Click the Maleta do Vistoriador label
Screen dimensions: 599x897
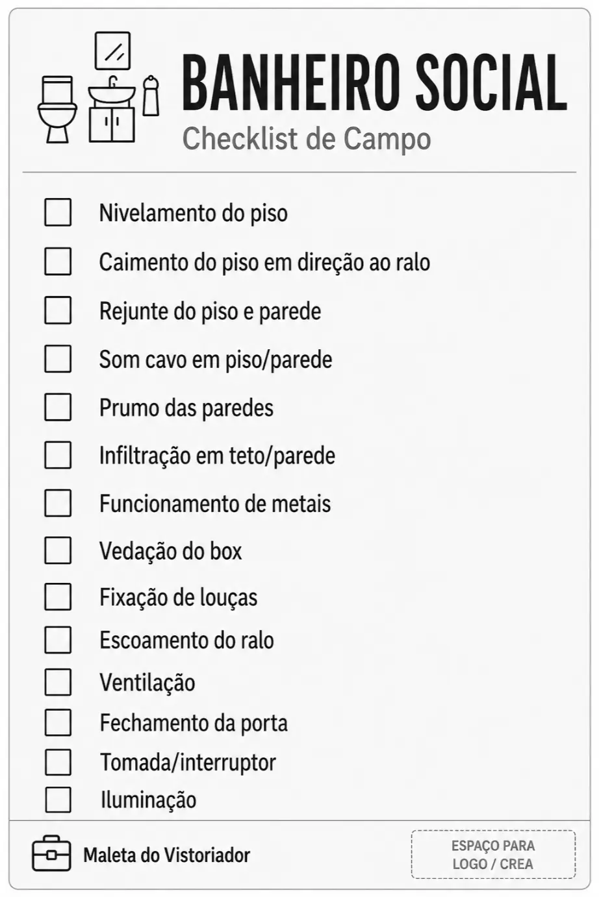click(x=166, y=855)
